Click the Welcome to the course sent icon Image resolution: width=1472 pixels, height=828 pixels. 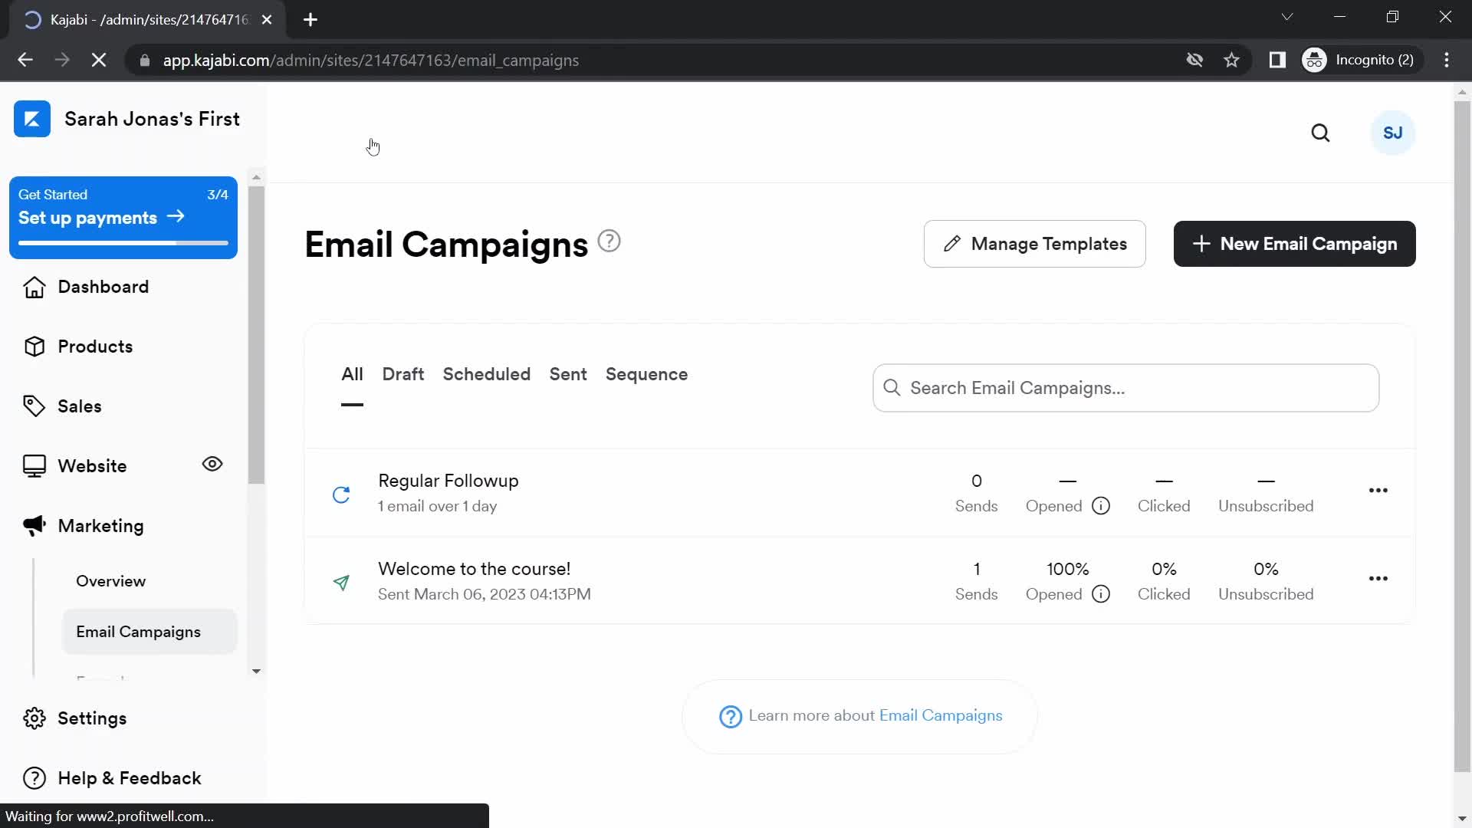342,581
